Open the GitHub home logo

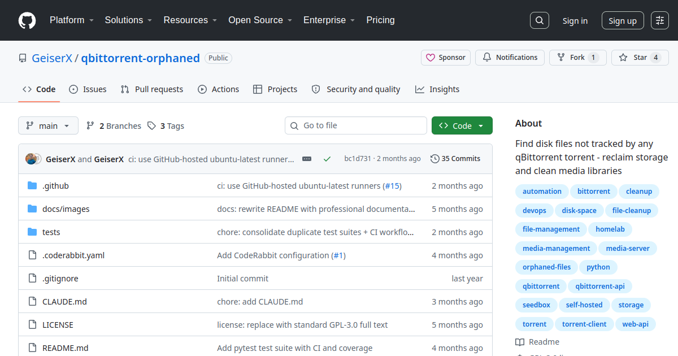[27, 20]
